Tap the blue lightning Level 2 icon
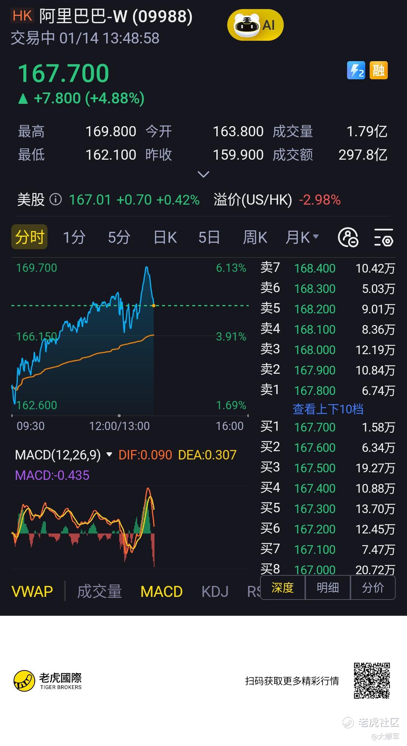This screenshot has width=407, height=746. (x=356, y=70)
